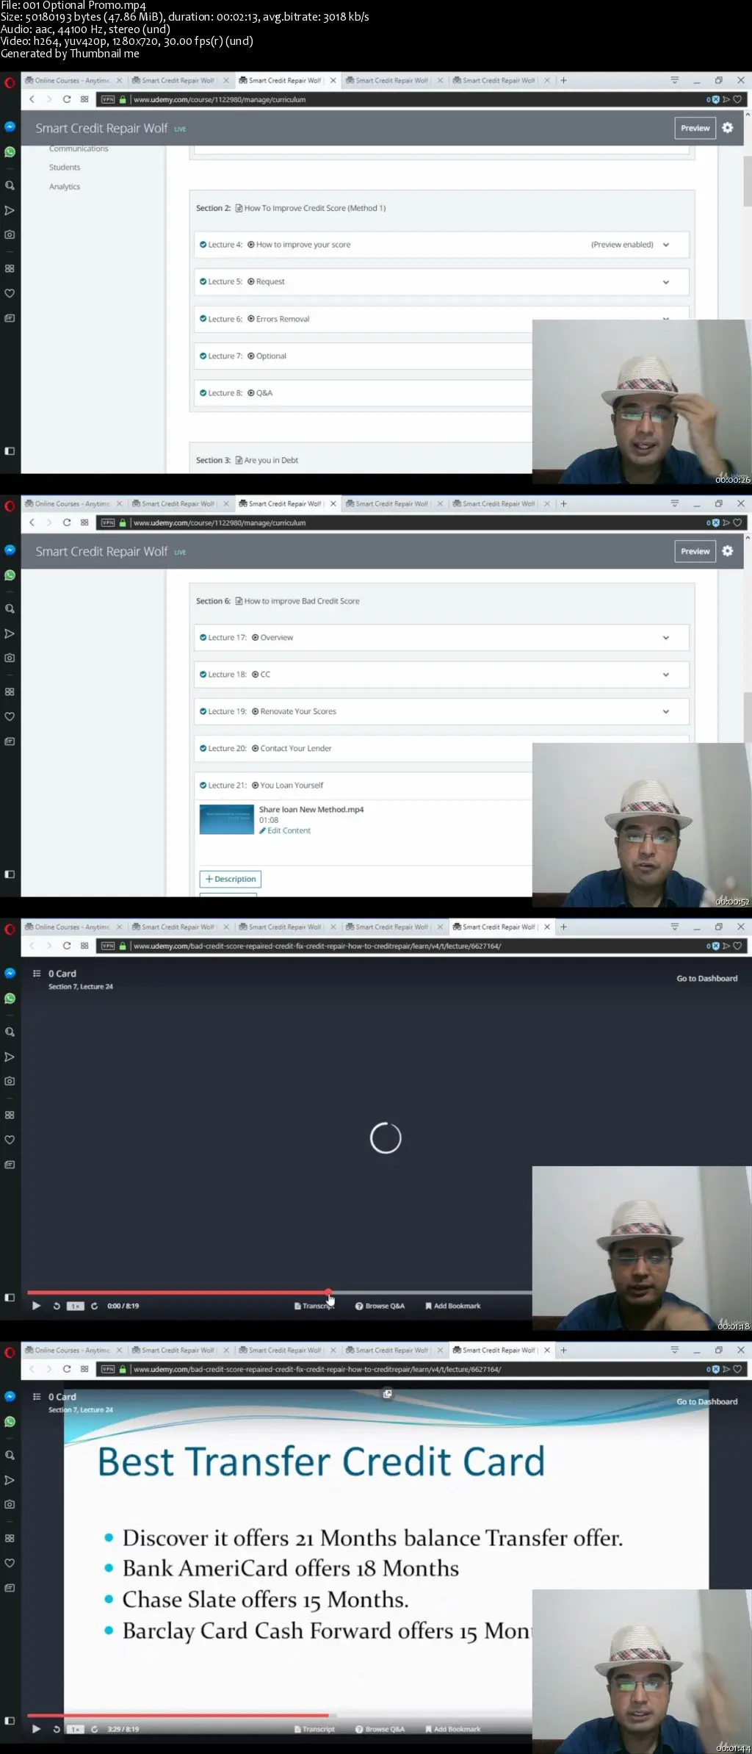752x1754 pixels.
Task: Click address bar heart icon in 00:01:44 frame
Action: click(x=737, y=1369)
